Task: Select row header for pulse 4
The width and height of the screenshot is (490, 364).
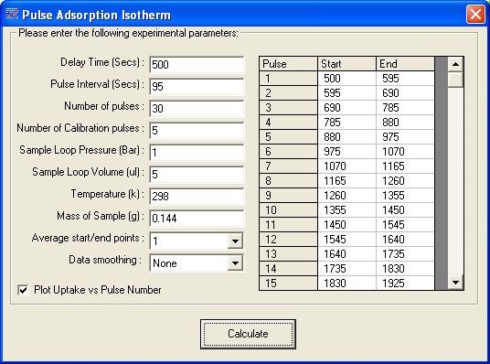Action: click(x=289, y=123)
